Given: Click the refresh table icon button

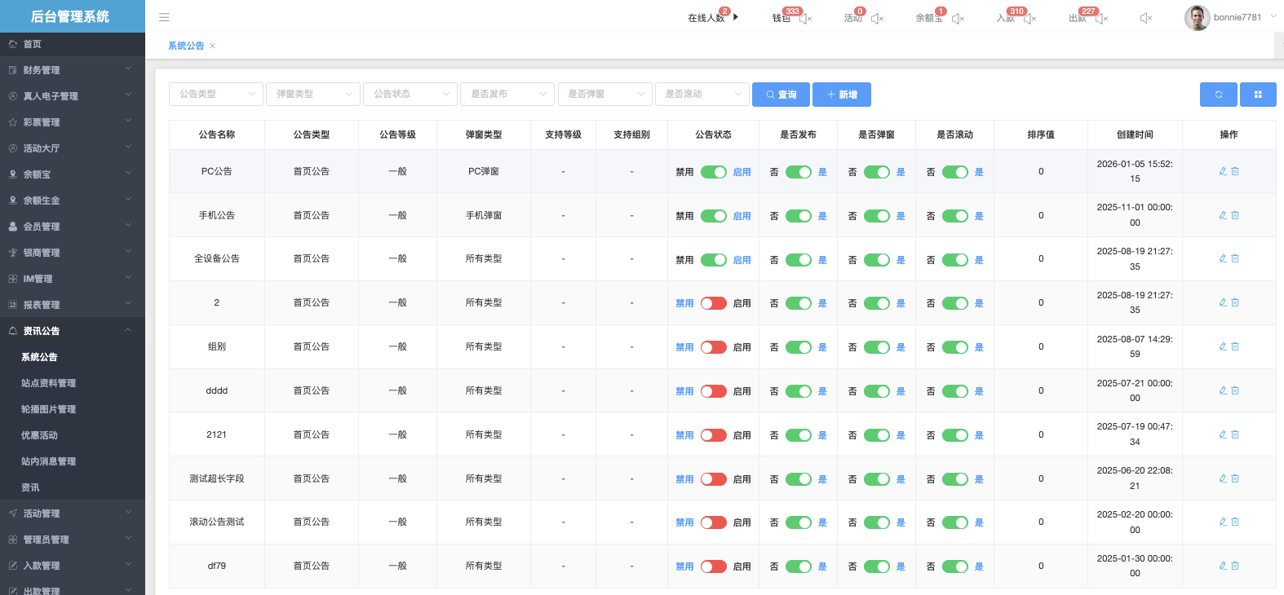Looking at the screenshot, I should (1218, 95).
